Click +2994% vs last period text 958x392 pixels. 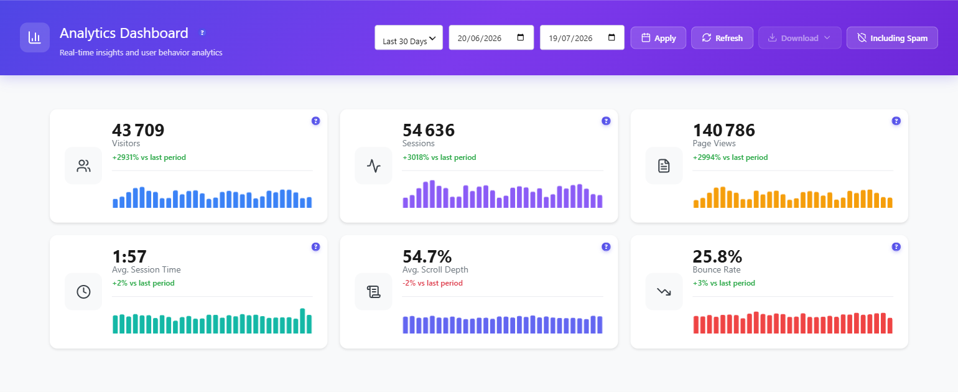point(730,157)
